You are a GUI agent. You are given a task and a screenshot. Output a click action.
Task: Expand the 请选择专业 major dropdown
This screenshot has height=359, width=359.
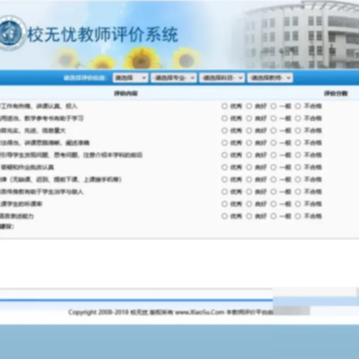point(174,78)
